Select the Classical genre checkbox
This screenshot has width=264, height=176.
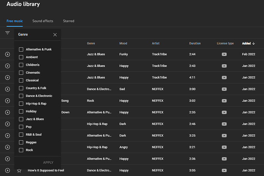[21, 80]
